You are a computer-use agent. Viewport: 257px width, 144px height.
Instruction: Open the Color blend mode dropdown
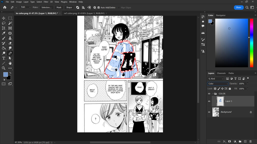[218, 84]
